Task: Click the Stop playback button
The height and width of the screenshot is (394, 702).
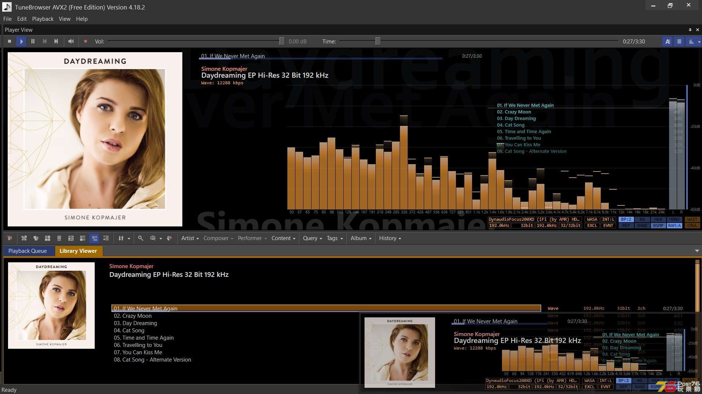Action: pos(10,41)
